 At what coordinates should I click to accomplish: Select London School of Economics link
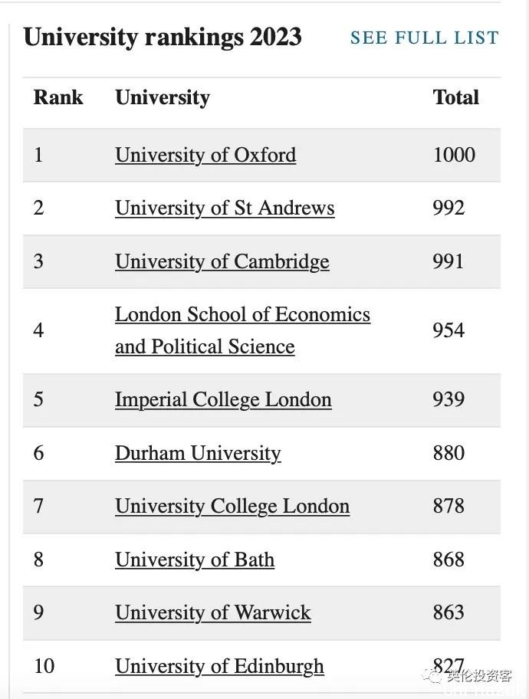242,330
